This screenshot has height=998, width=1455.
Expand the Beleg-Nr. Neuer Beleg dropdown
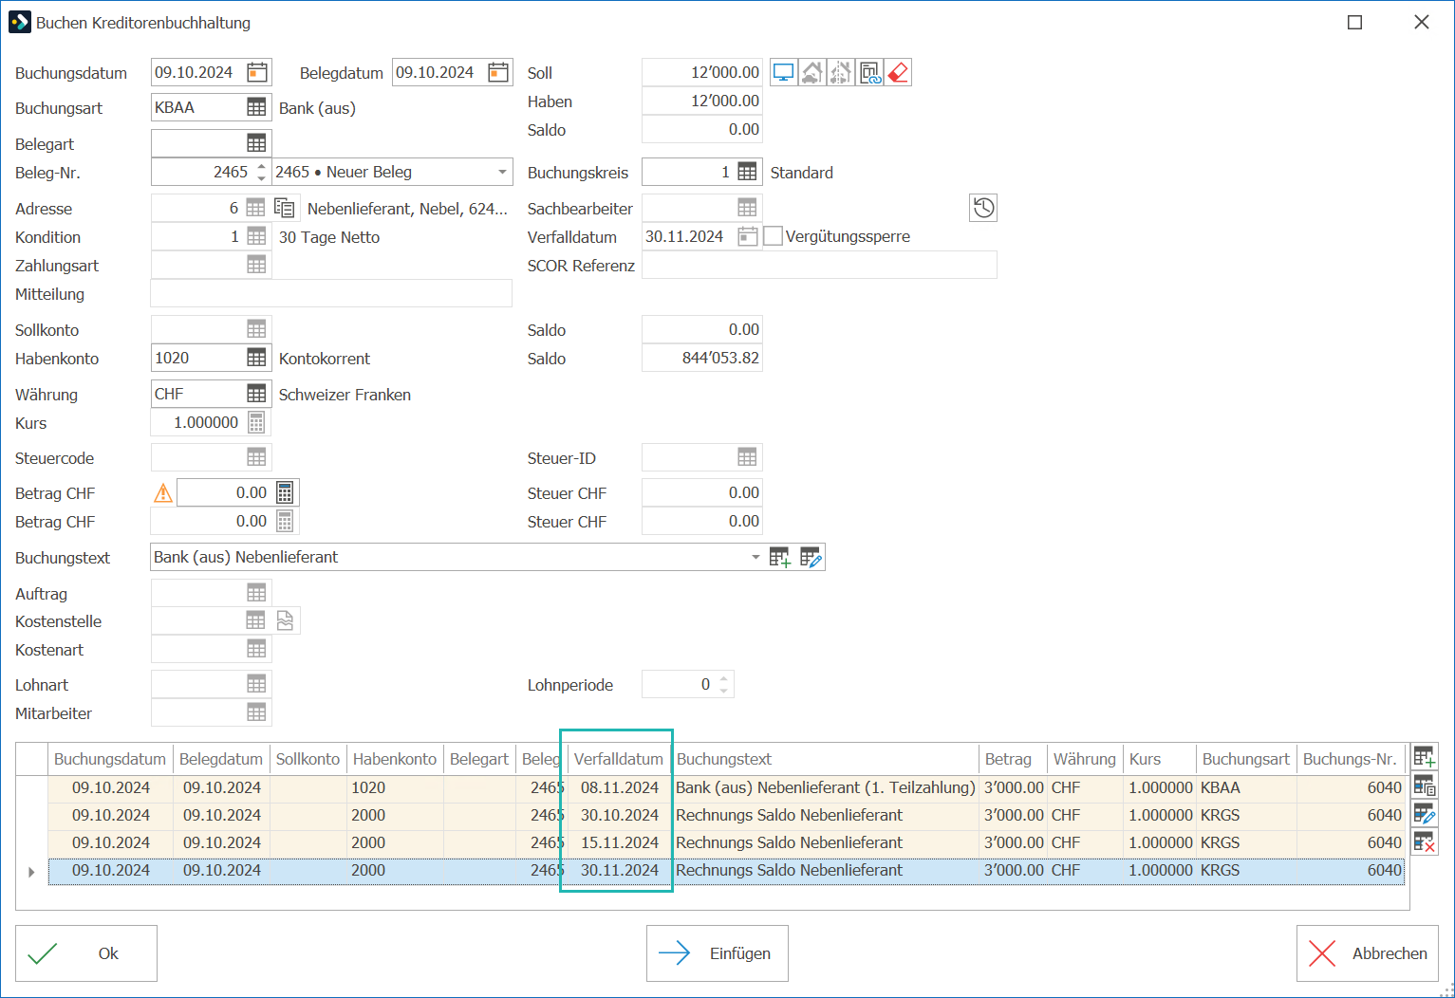(502, 172)
